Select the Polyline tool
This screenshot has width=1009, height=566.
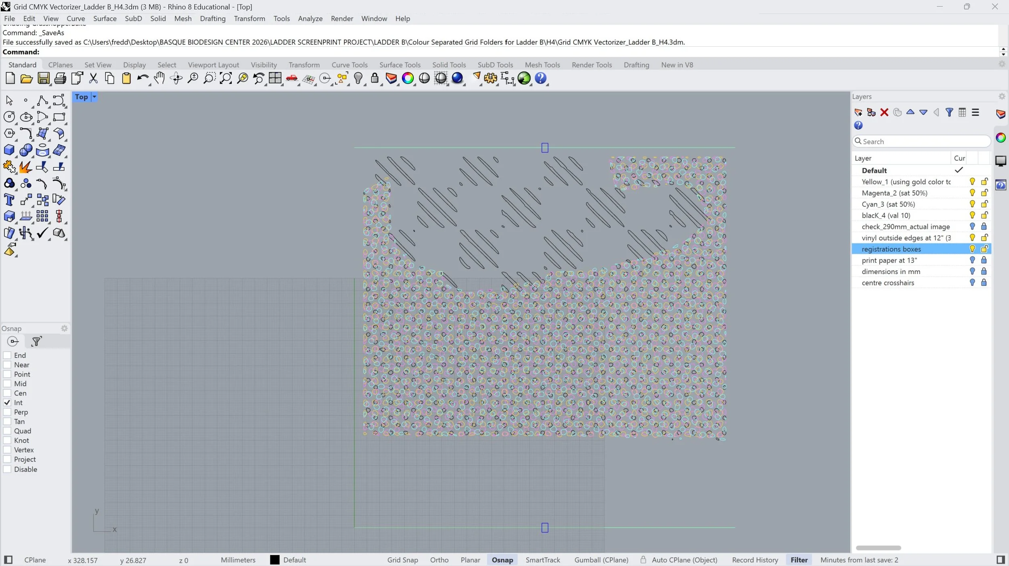(42, 100)
